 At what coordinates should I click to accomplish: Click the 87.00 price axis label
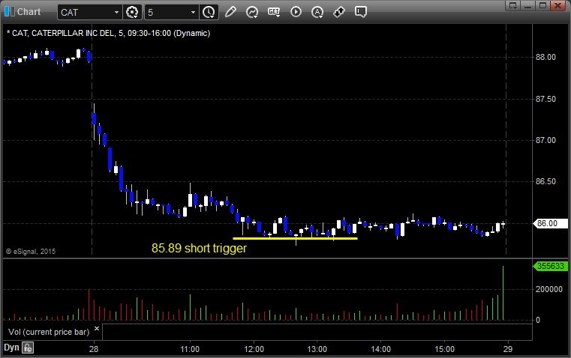pyautogui.click(x=545, y=140)
